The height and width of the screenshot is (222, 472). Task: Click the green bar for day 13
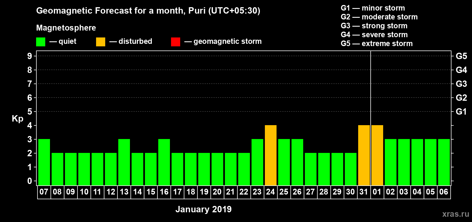[124, 162]
